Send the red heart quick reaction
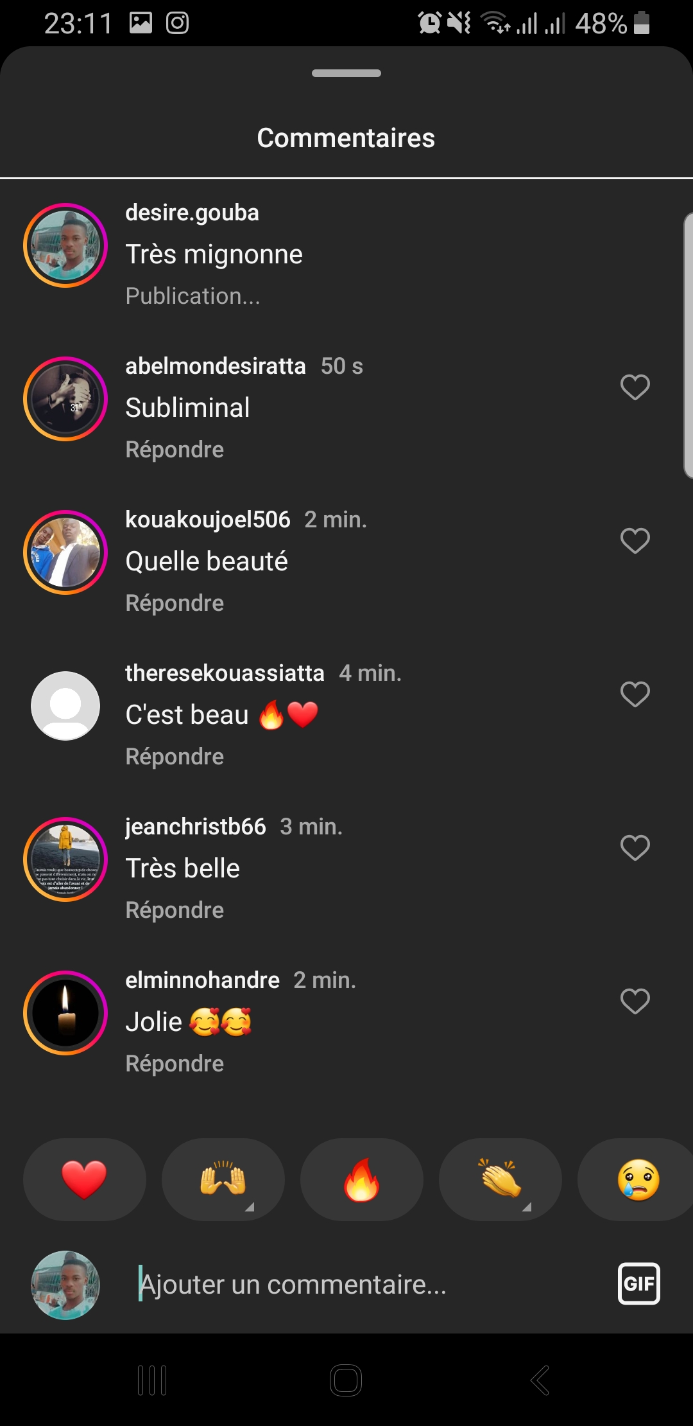The height and width of the screenshot is (1426, 693). coord(84,1179)
